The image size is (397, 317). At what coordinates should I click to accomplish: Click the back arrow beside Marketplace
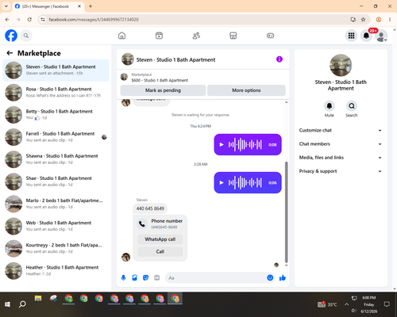click(10, 53)
